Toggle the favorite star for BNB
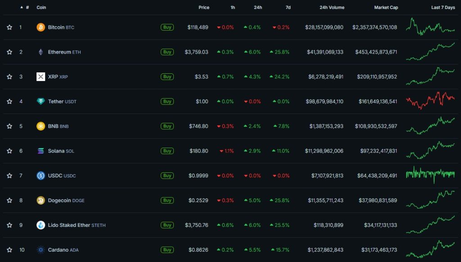 pos(9,126)
